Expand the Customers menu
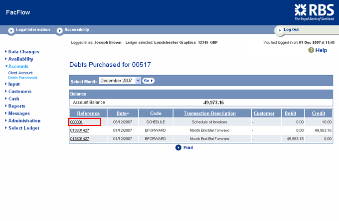The height and width of the screenshot is (221, 339). 20,92
